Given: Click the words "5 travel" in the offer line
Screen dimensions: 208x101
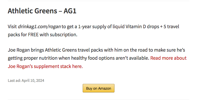Looking at the screenshot, I should coord(171,26).
